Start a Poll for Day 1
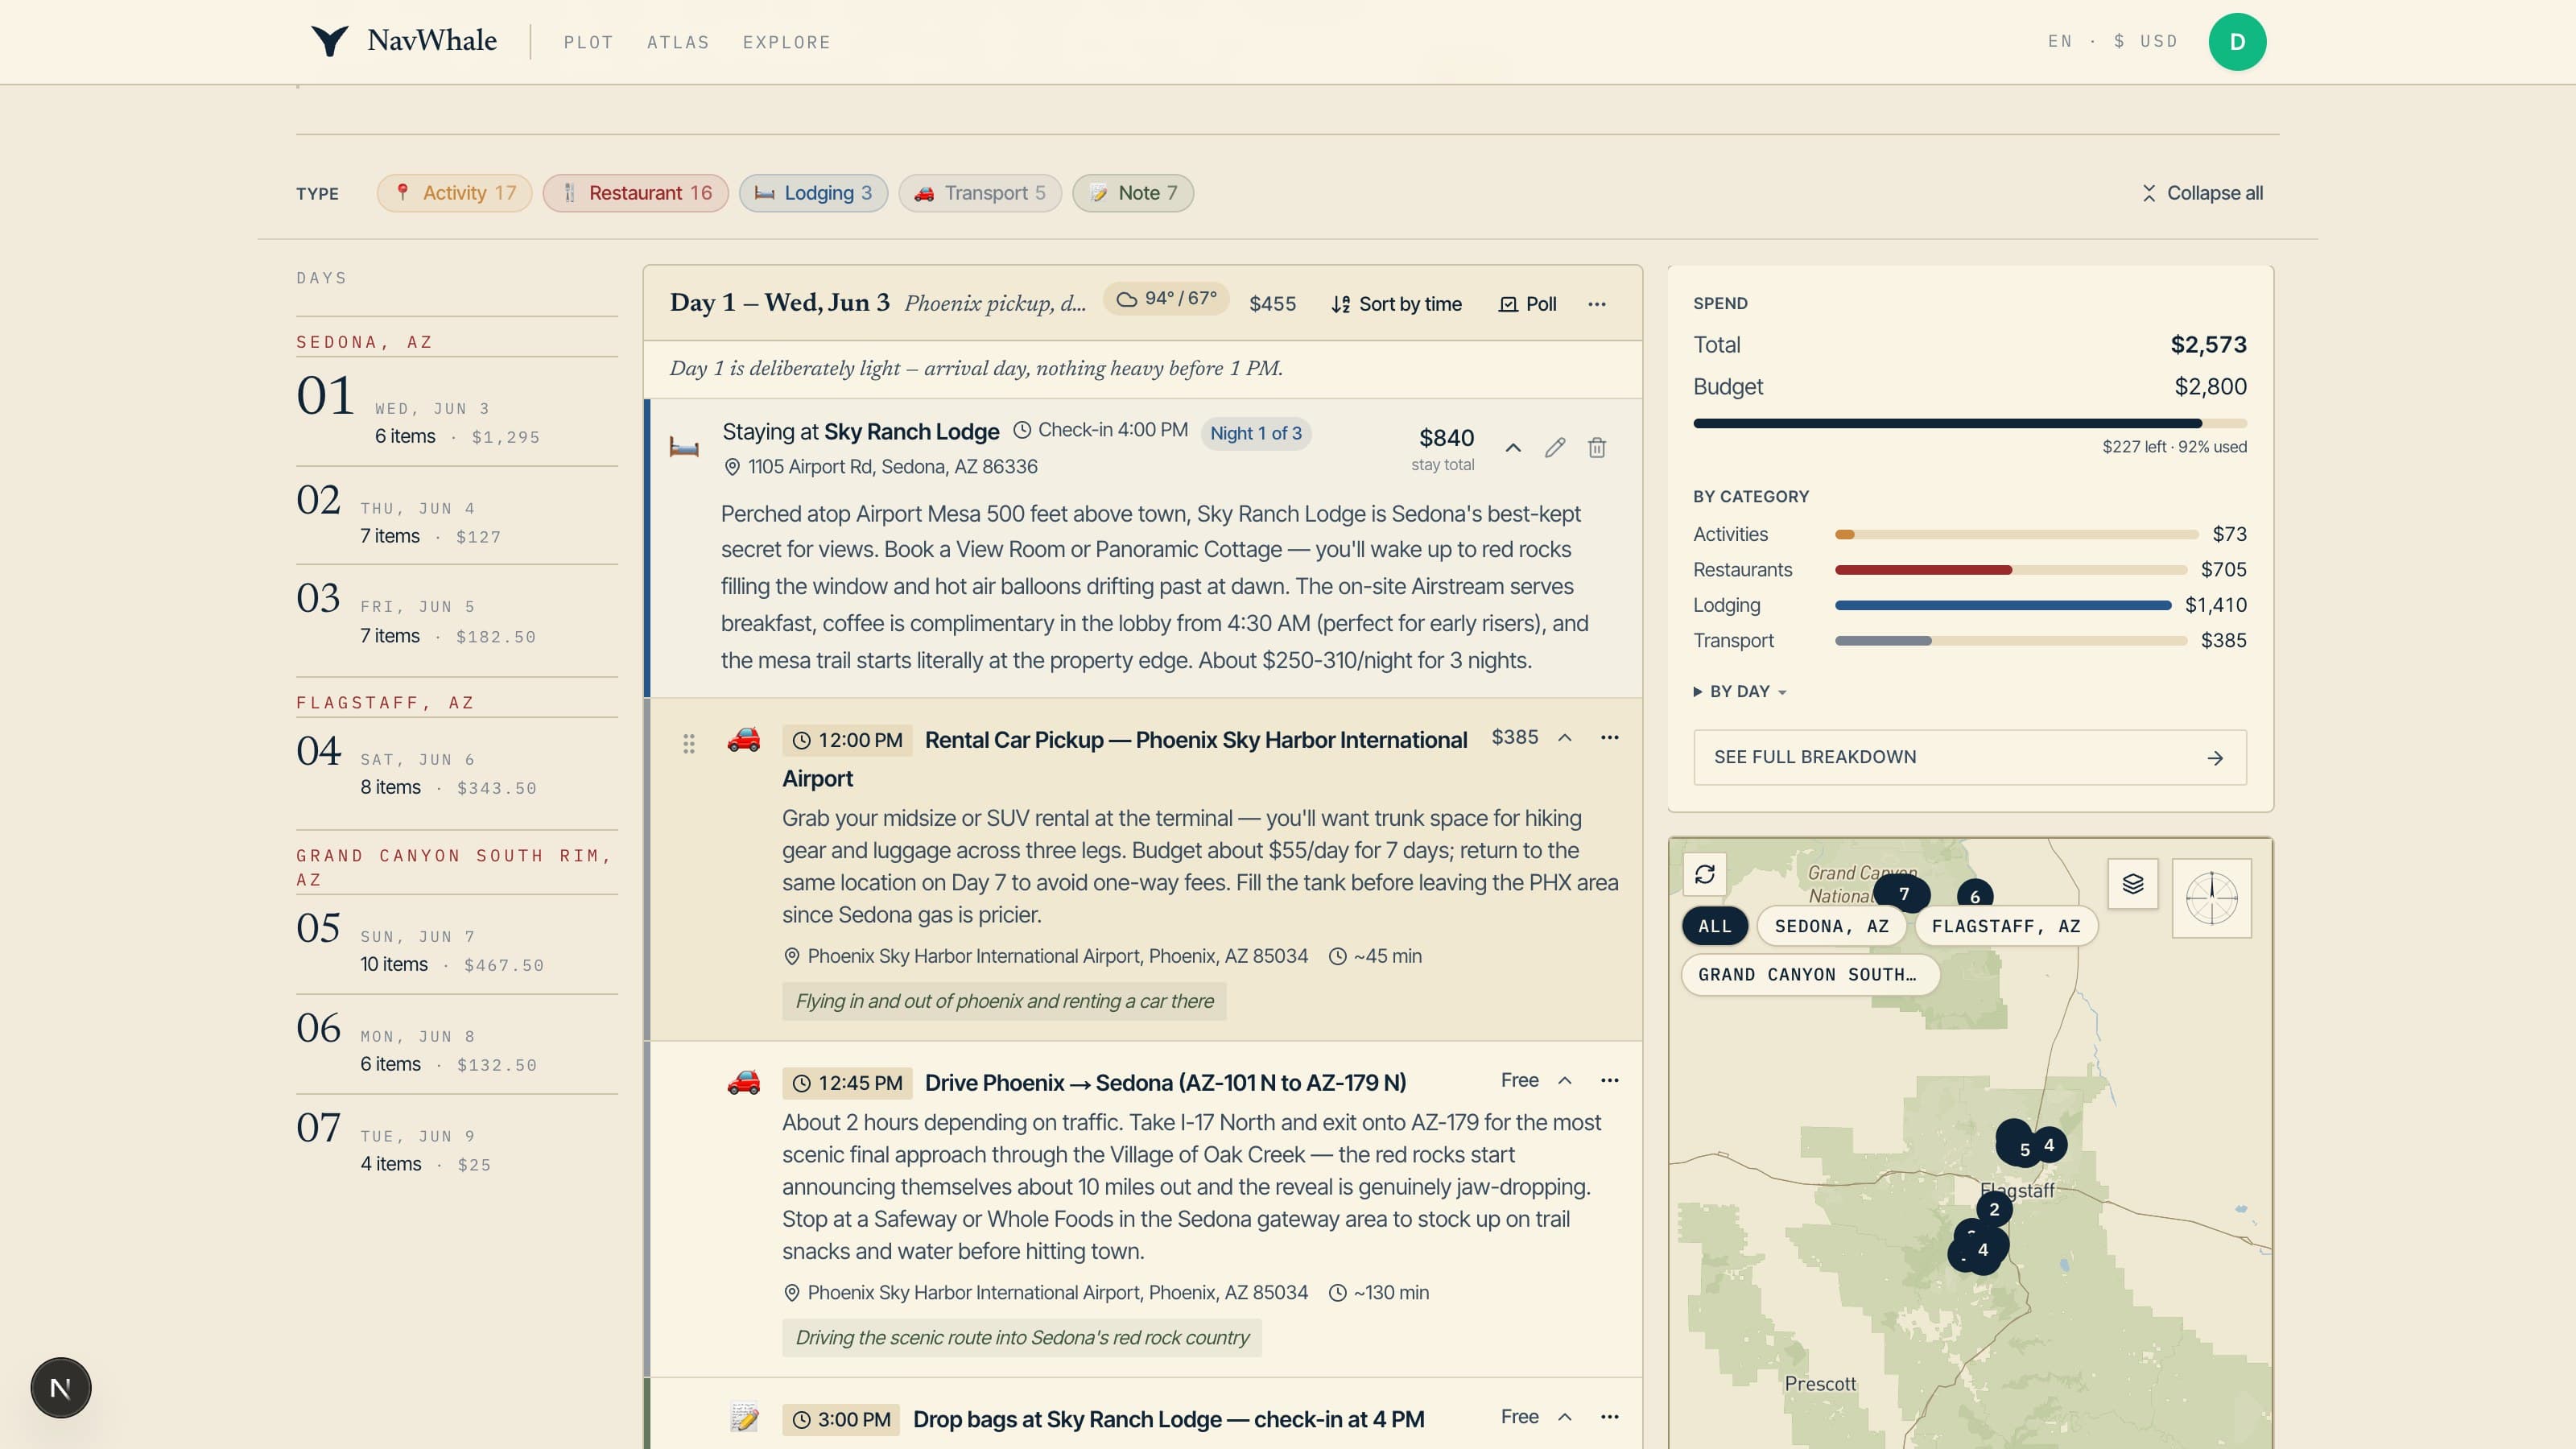2576x1449 pixels. (1527, 304)
